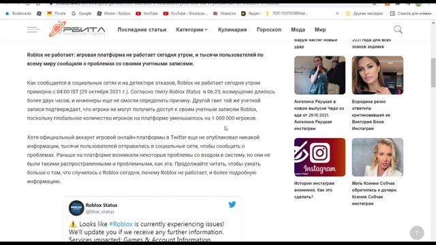The width and height of the screenshot is (436, 245).
Task: Click the Orbita planet logo
Action: (x=77, y=29)
